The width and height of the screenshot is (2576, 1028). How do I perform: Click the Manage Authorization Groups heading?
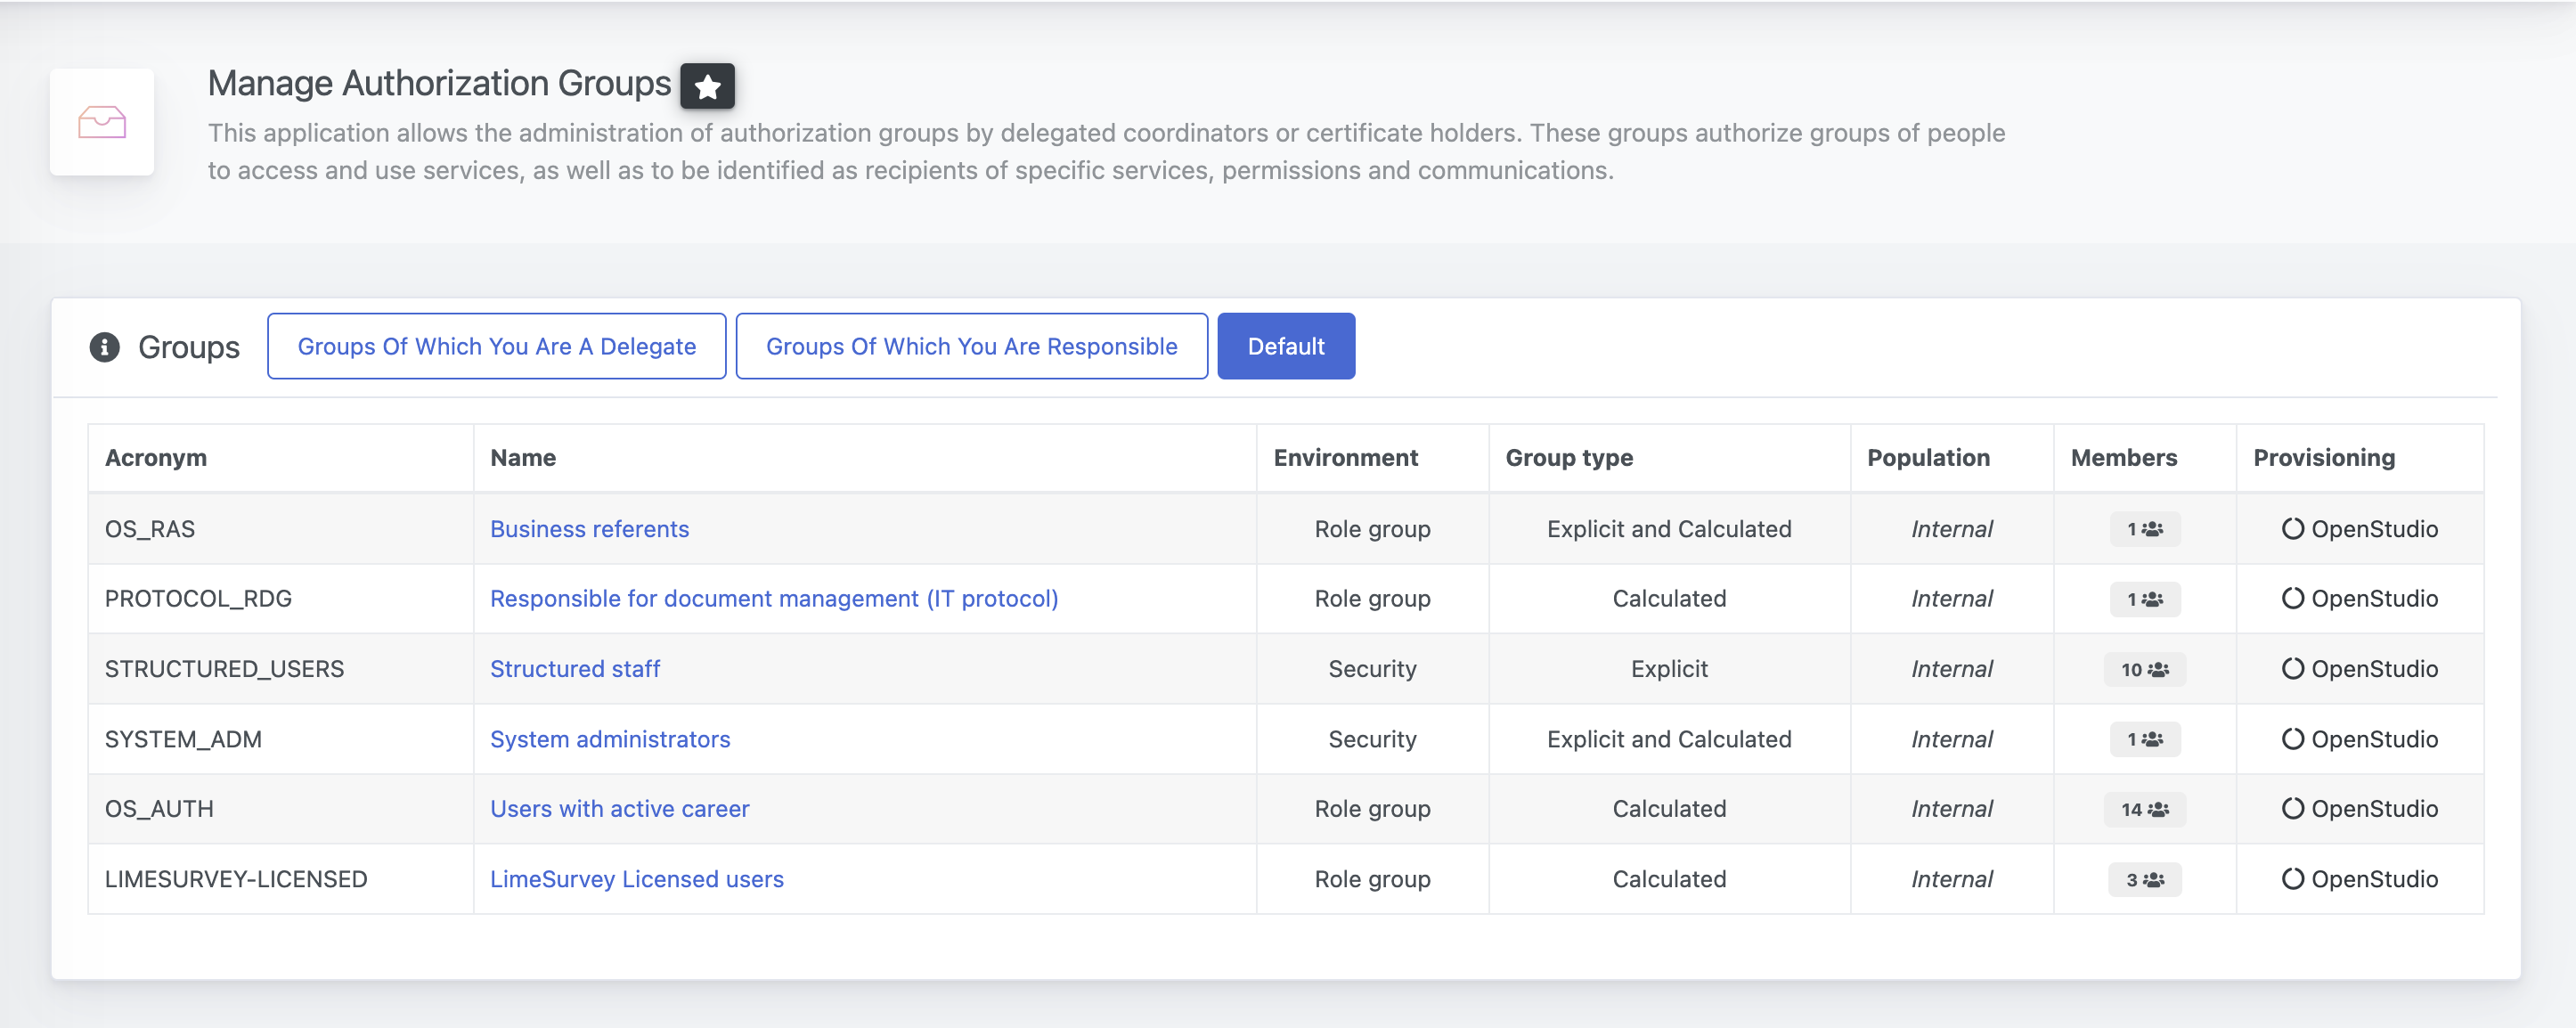tap(439, 83)
